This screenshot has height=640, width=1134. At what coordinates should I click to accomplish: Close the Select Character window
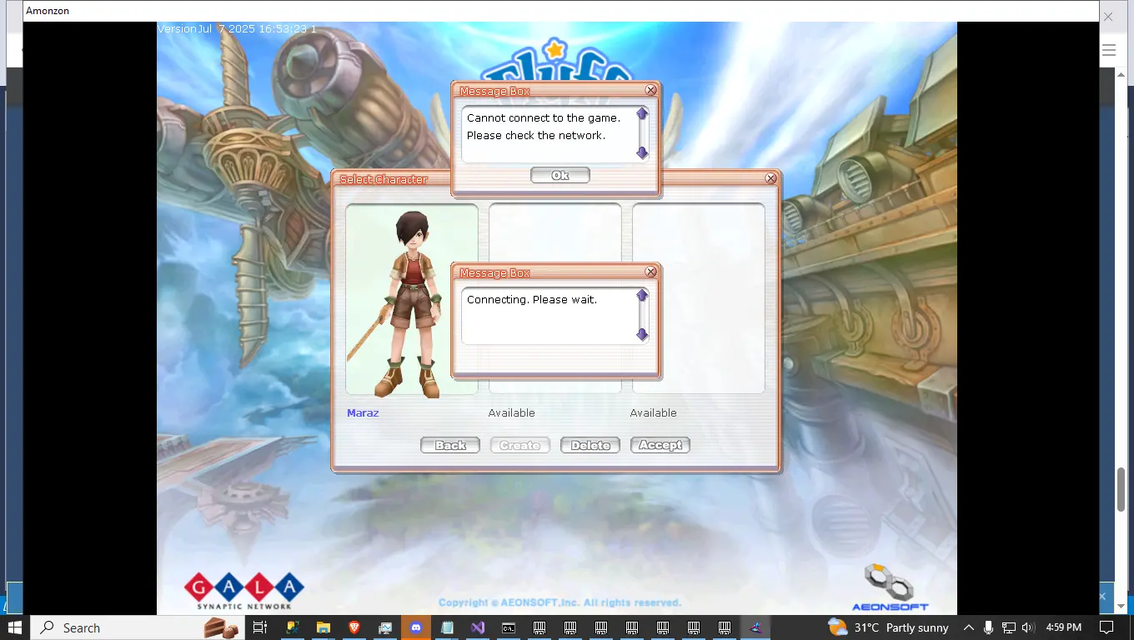771,178
